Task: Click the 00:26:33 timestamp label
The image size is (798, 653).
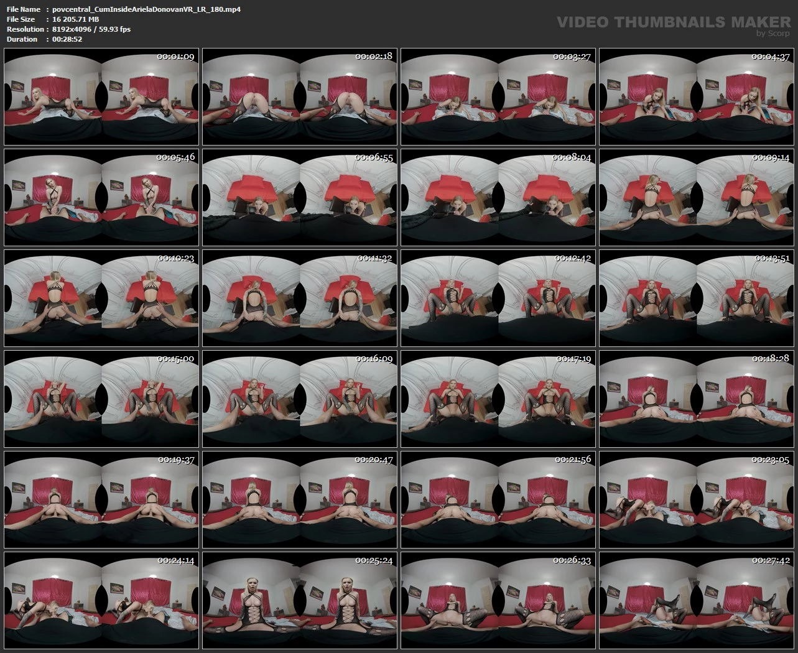Action: (x=572, y=560)
